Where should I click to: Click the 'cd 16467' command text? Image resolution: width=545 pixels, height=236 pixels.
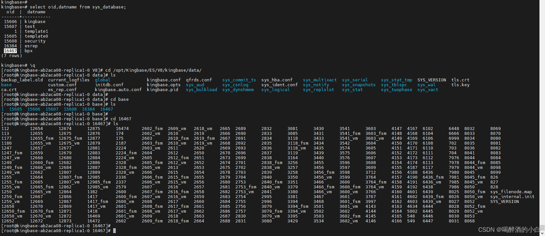point(121,119)
